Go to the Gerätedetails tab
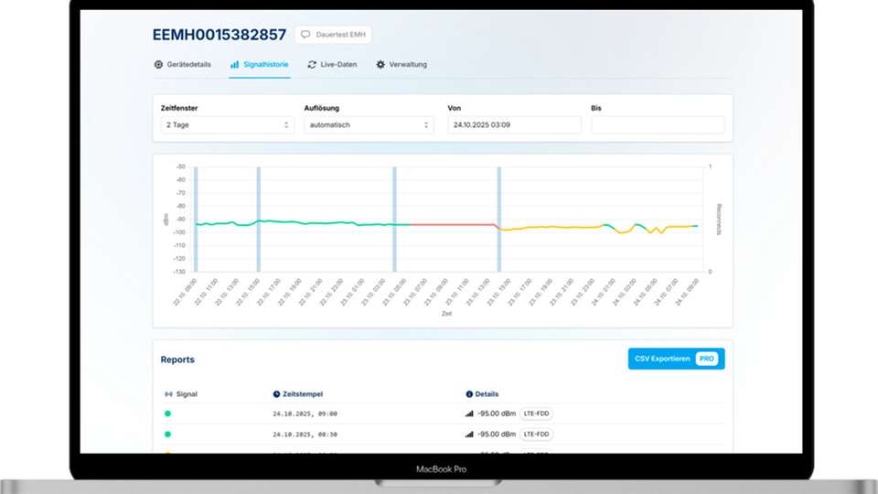Viewport: 878px width, 494px height. coord(188,65)
